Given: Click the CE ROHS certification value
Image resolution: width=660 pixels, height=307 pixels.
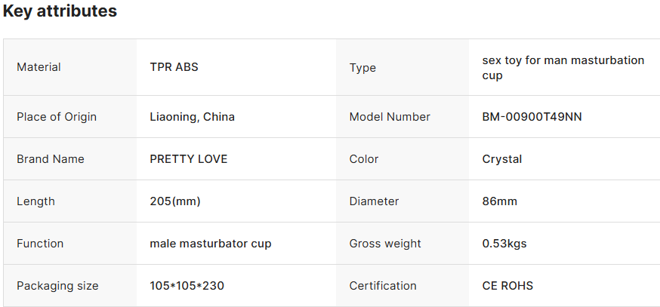Looking at the screenshot, I should tap(507, 286).
